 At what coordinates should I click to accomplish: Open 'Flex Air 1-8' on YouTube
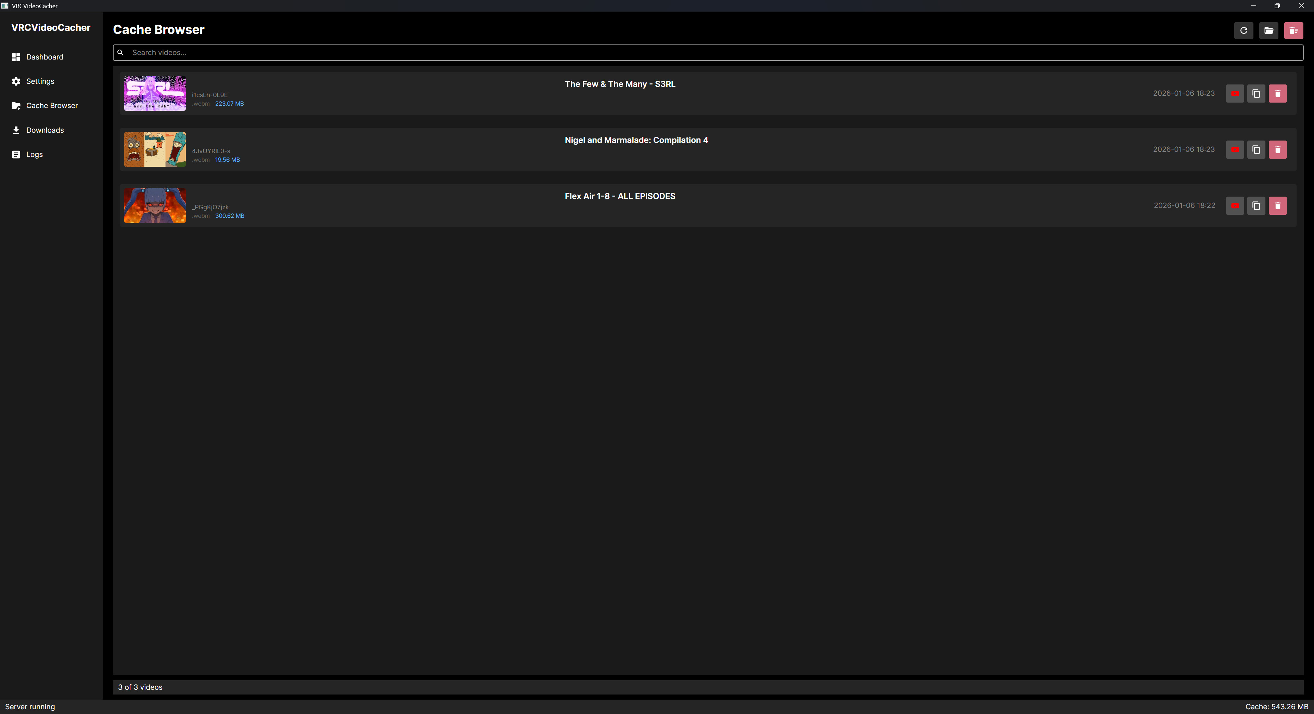pyautogui.click(x=1235, y=206)
